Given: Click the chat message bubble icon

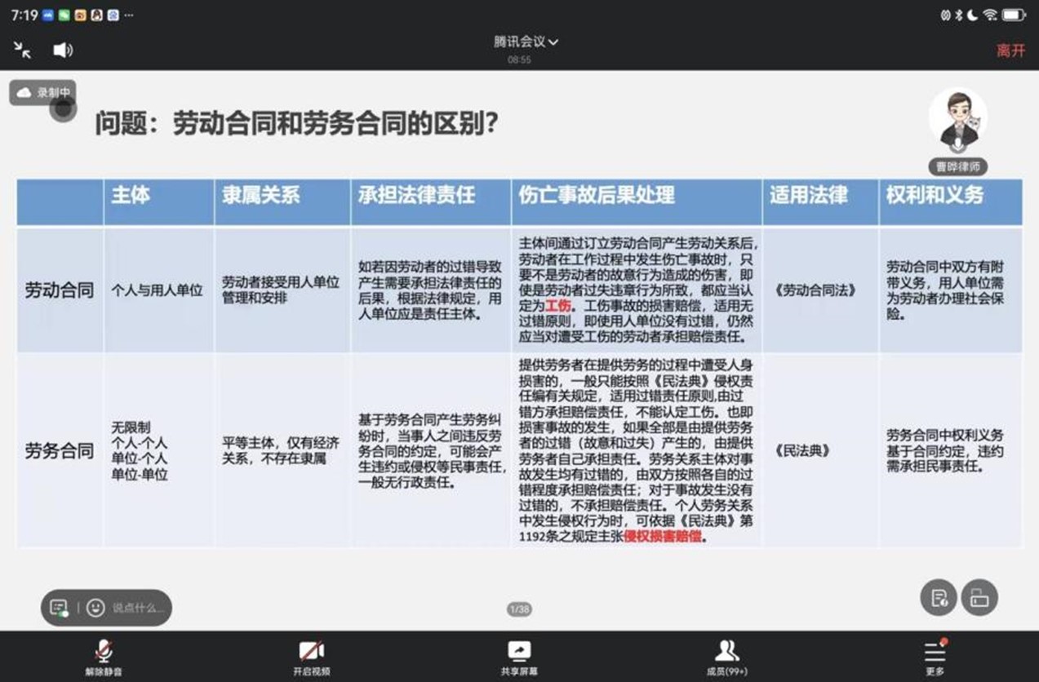Looking at the screenshot, I should 59,608.
